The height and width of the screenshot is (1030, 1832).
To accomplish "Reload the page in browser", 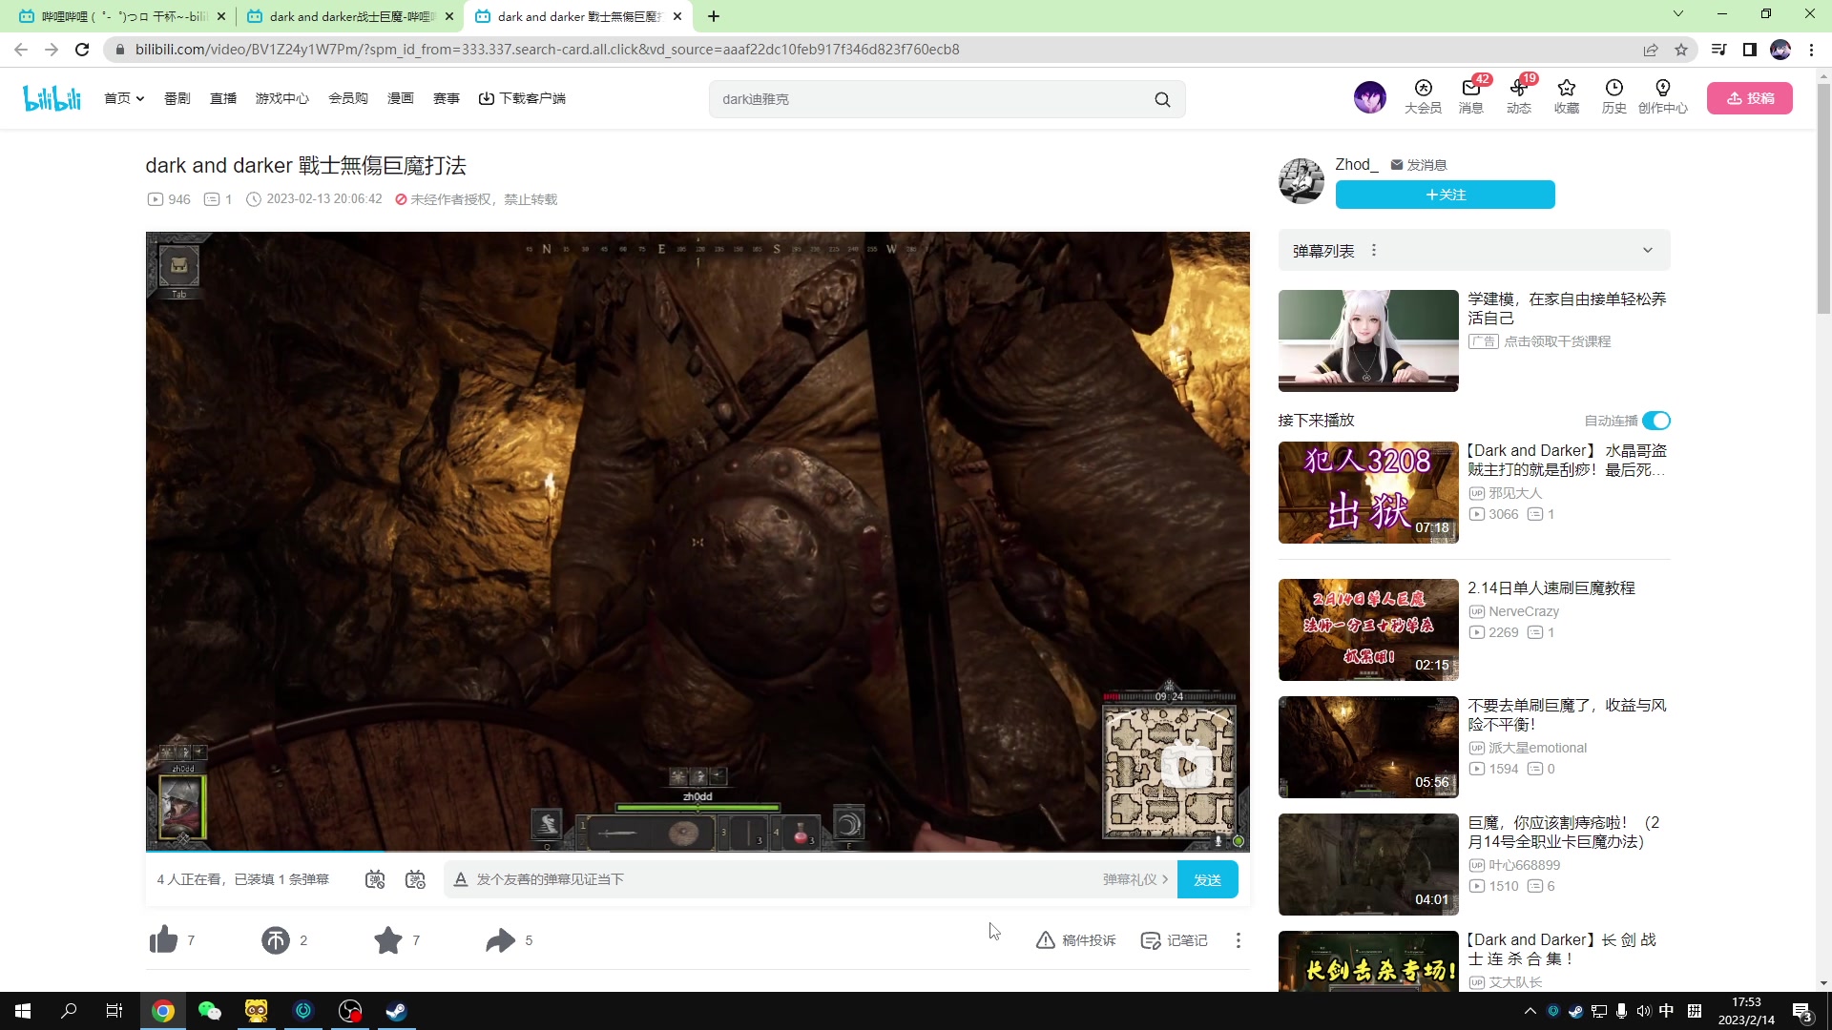I will (82, 50).
